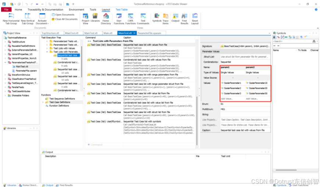This screenshot has height=187, width=320.
Task: Switch to Libraries bottom tab
Action: tap(10, 185)
